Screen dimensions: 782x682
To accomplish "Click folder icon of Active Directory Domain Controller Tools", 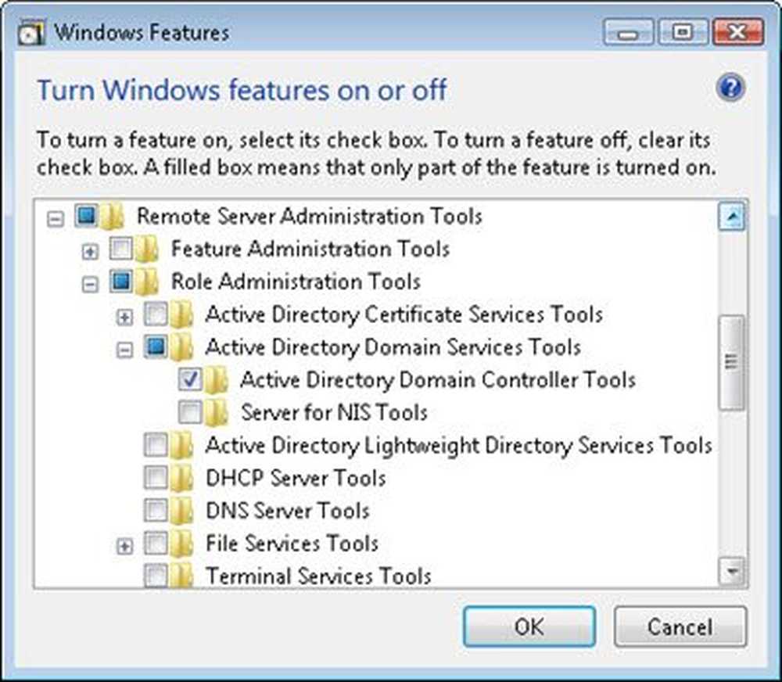I will (216, 381).
